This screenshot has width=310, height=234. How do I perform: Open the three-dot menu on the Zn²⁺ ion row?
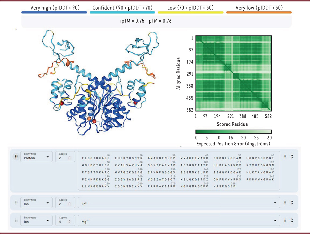click(x=285, y=203)
